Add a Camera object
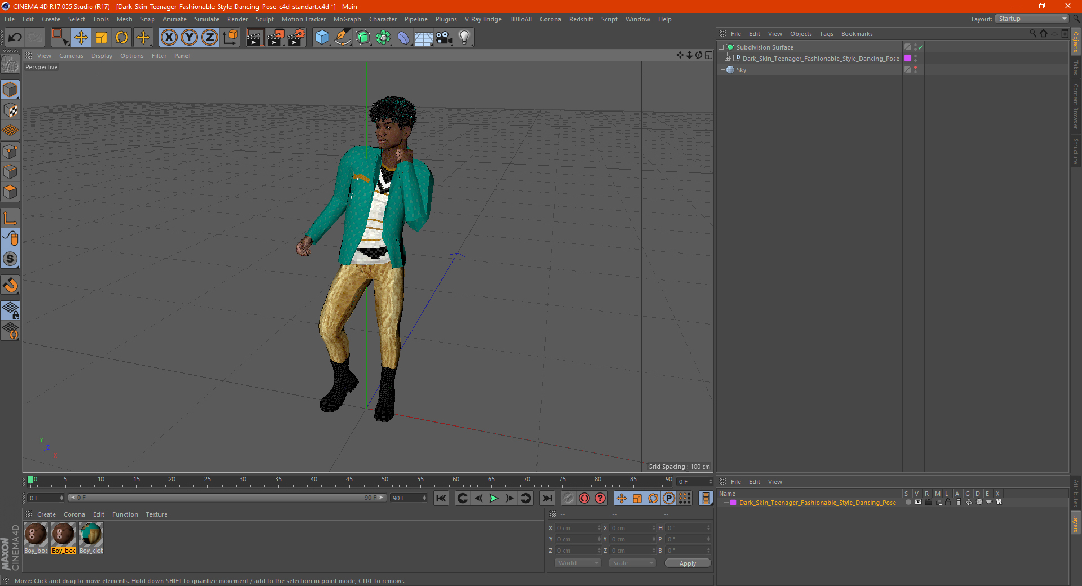Screen dimensions: 1082x586 (444, 38)
